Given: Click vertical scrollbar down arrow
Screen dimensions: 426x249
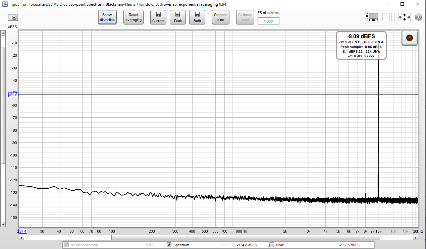Looking at the screenshot, I should [3, 224].
